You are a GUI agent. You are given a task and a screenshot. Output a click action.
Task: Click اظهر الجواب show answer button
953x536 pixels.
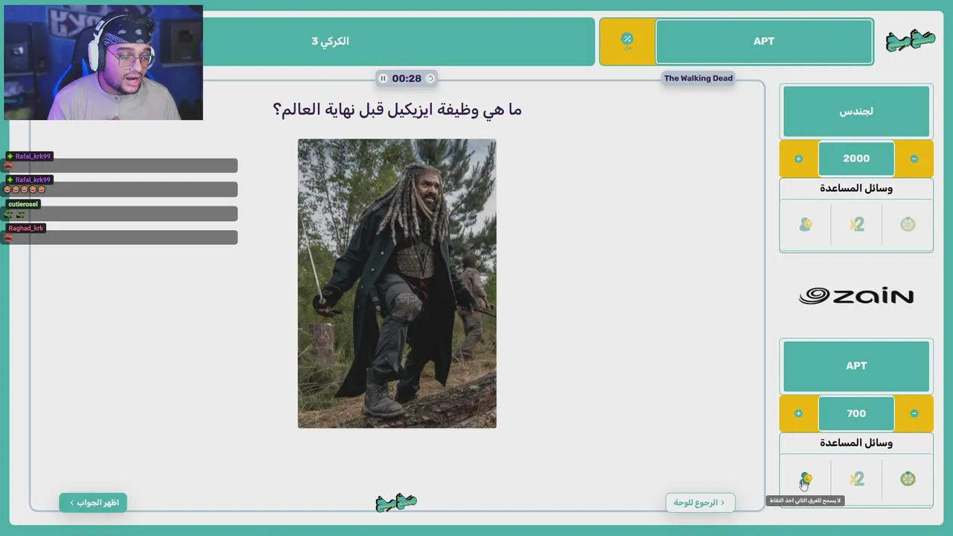click(x=93, y=502)
